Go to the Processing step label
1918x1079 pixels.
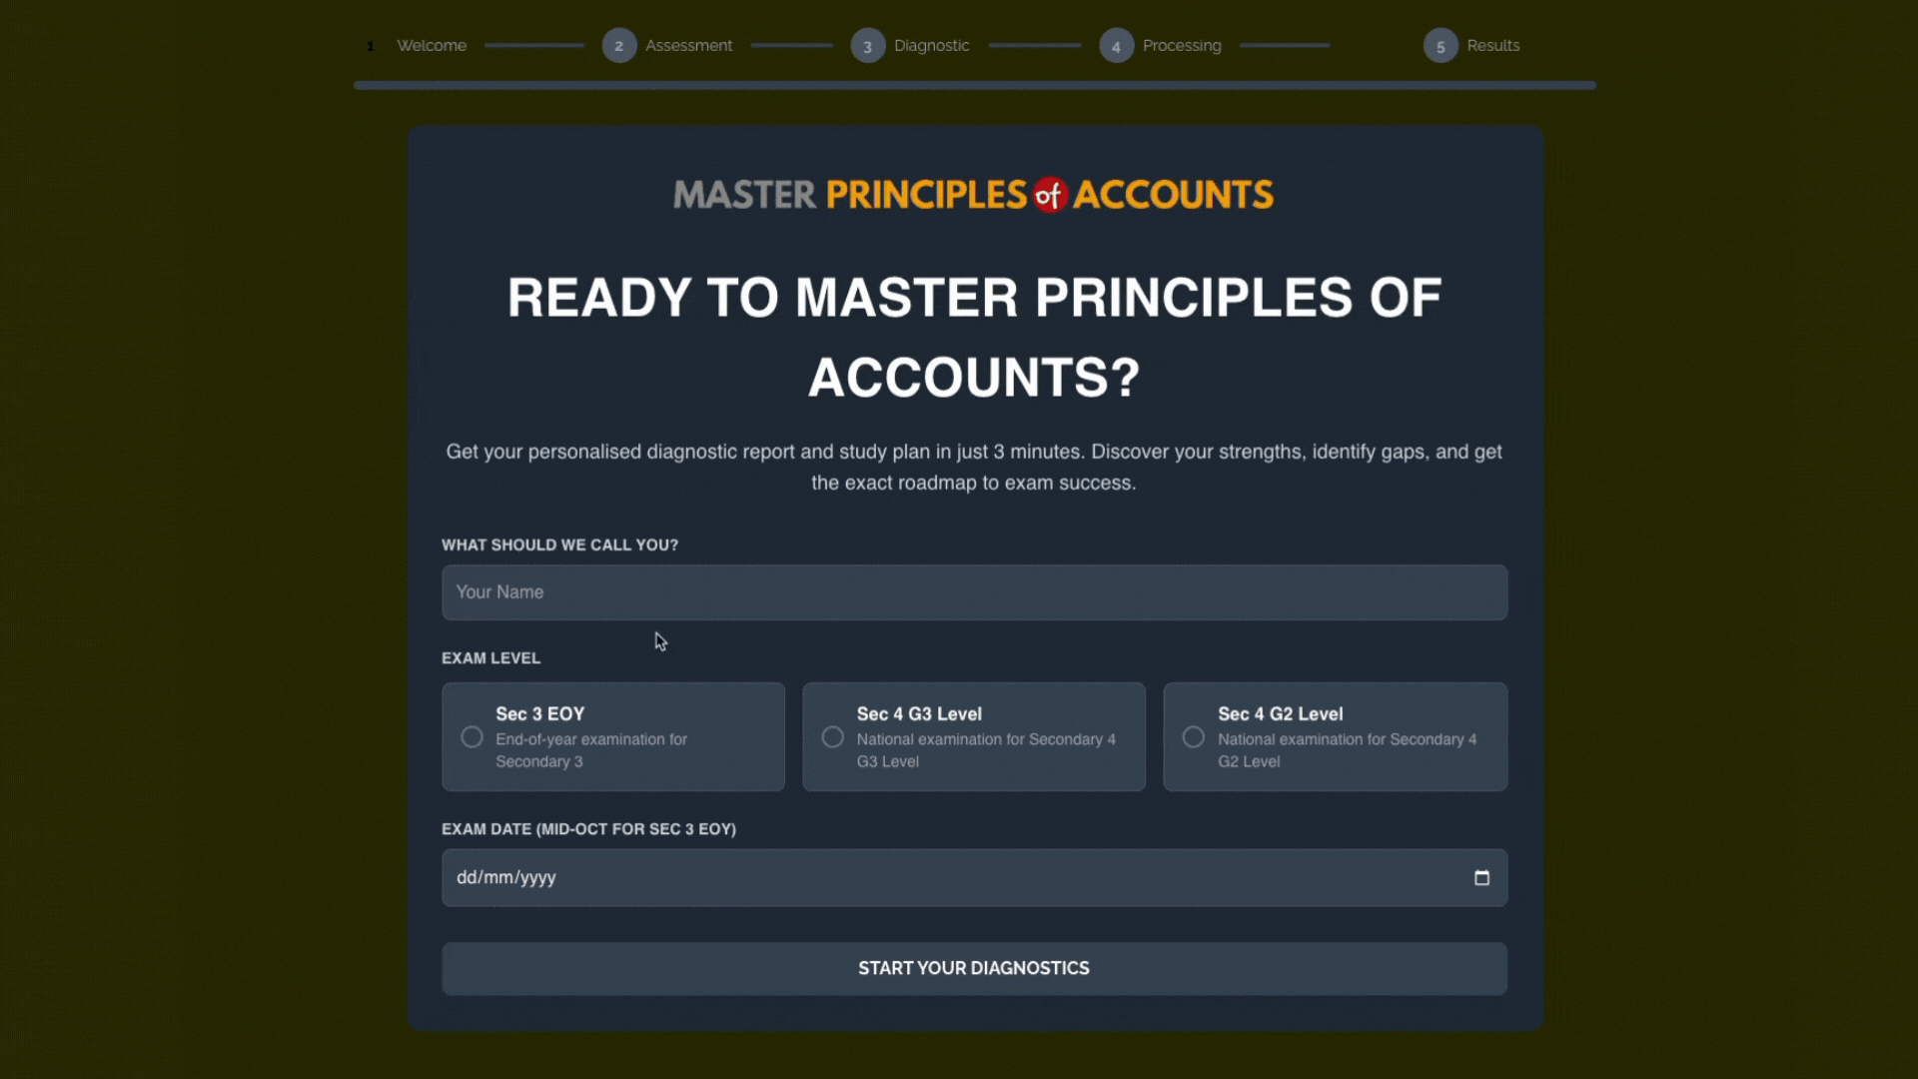click(x=1182, y=46)
